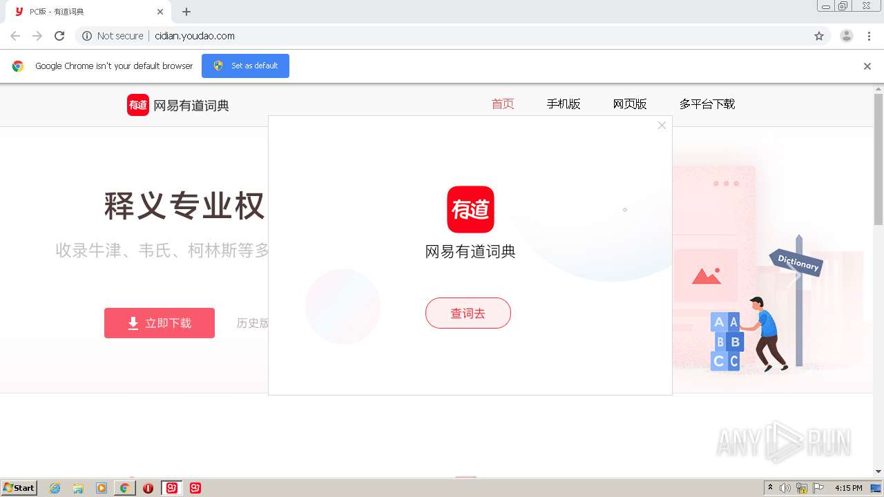Image resolution: width=884 pixels, height=497 pixels.
Task: Click the 网易有道词典 header logo icon
Action: click(x=138, y=105)
